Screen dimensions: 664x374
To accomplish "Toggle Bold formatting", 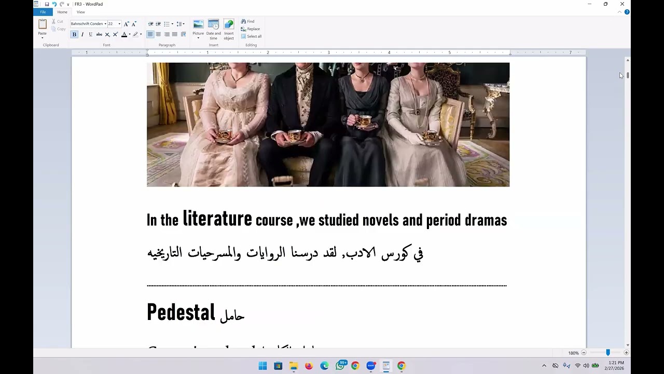I will click(x=74, y=34).
